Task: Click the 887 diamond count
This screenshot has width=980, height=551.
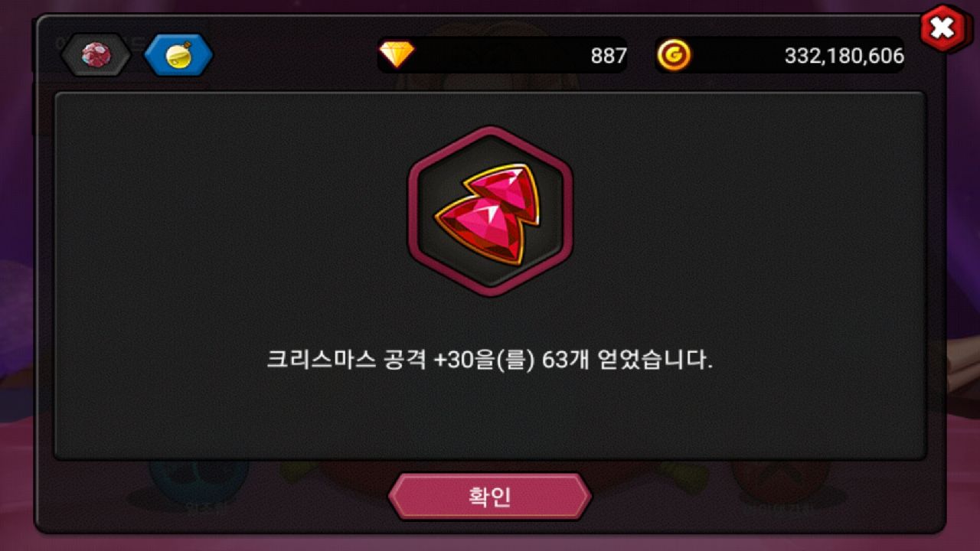Action: click(x=609, y=55)
